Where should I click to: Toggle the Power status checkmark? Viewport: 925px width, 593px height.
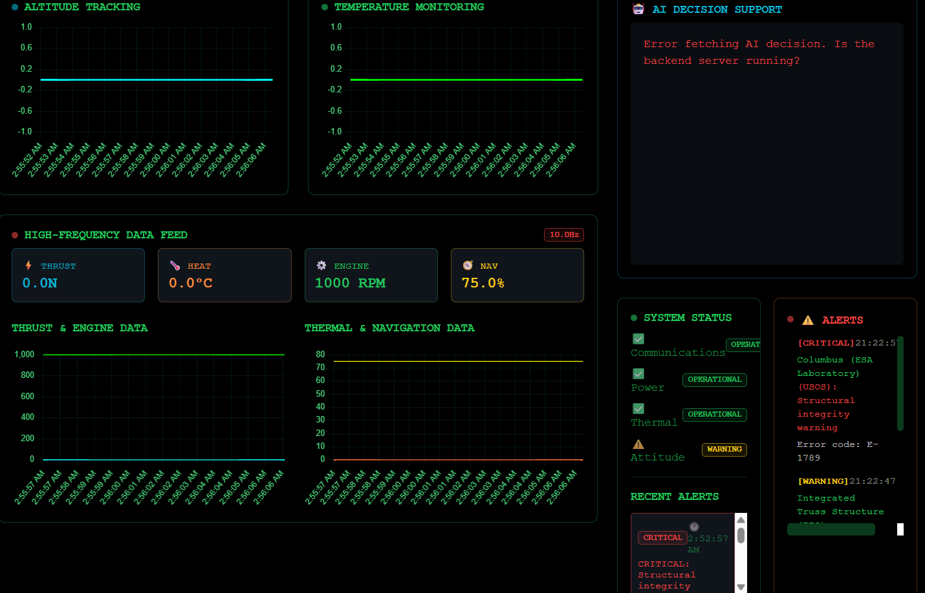click(x=638, y=374)
